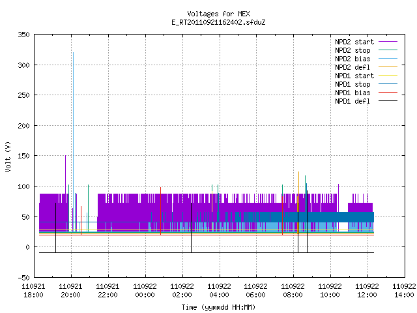Click the Time (yymmdd HH:MM) x-axis label

pos(218,307)
